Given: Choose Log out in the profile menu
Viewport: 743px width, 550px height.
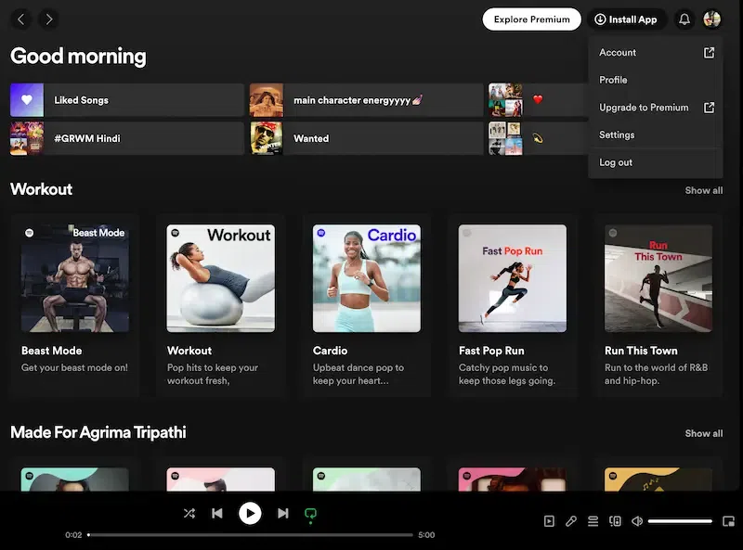Looking at the screenshot, I should 616,162.
